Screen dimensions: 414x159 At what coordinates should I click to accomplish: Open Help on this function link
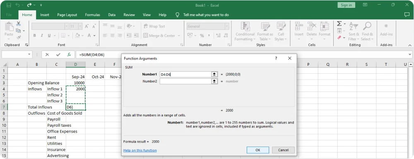(140, 150)
